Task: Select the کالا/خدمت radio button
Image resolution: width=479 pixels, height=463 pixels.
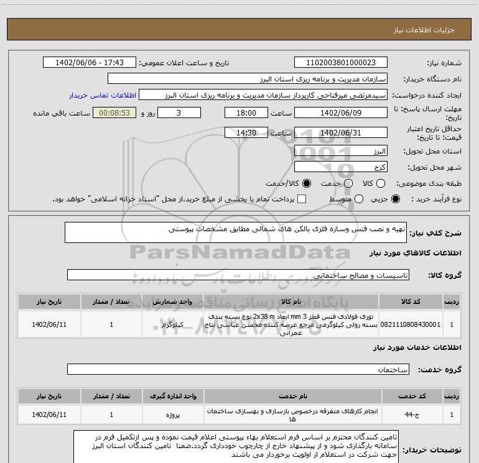Action: click(x=307, y=183)
